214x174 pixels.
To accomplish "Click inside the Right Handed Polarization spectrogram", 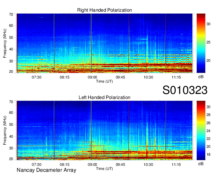I will tap(104, 43).
